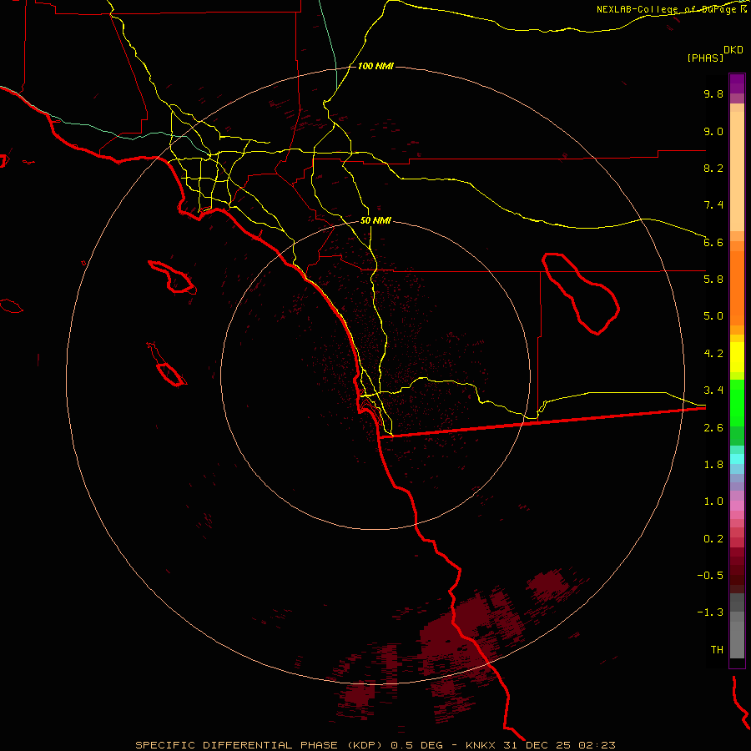Click the 1.0 scale value

[x=713, y=502]
